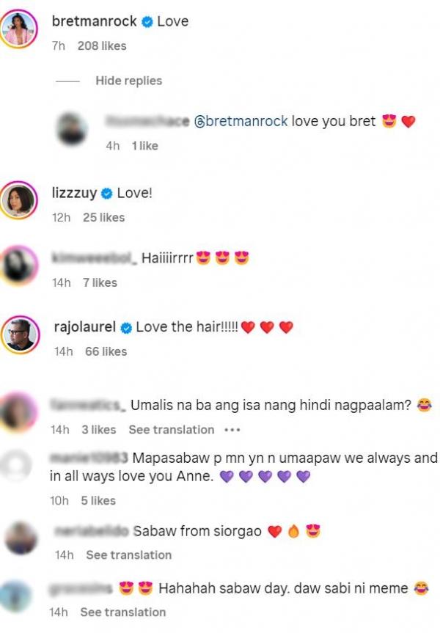View 208 likes on bretmanrock's comment
Screen dimensions: 440x633
pos(102,46)
